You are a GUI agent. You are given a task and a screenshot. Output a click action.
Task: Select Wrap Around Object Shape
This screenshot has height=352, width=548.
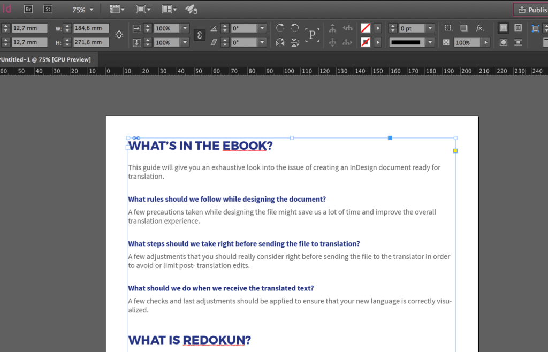tap(503, 42)
